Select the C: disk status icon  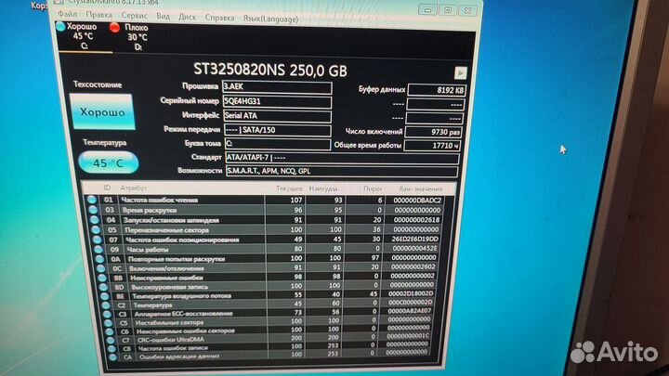pyautogui.click(x=61, y=27)
